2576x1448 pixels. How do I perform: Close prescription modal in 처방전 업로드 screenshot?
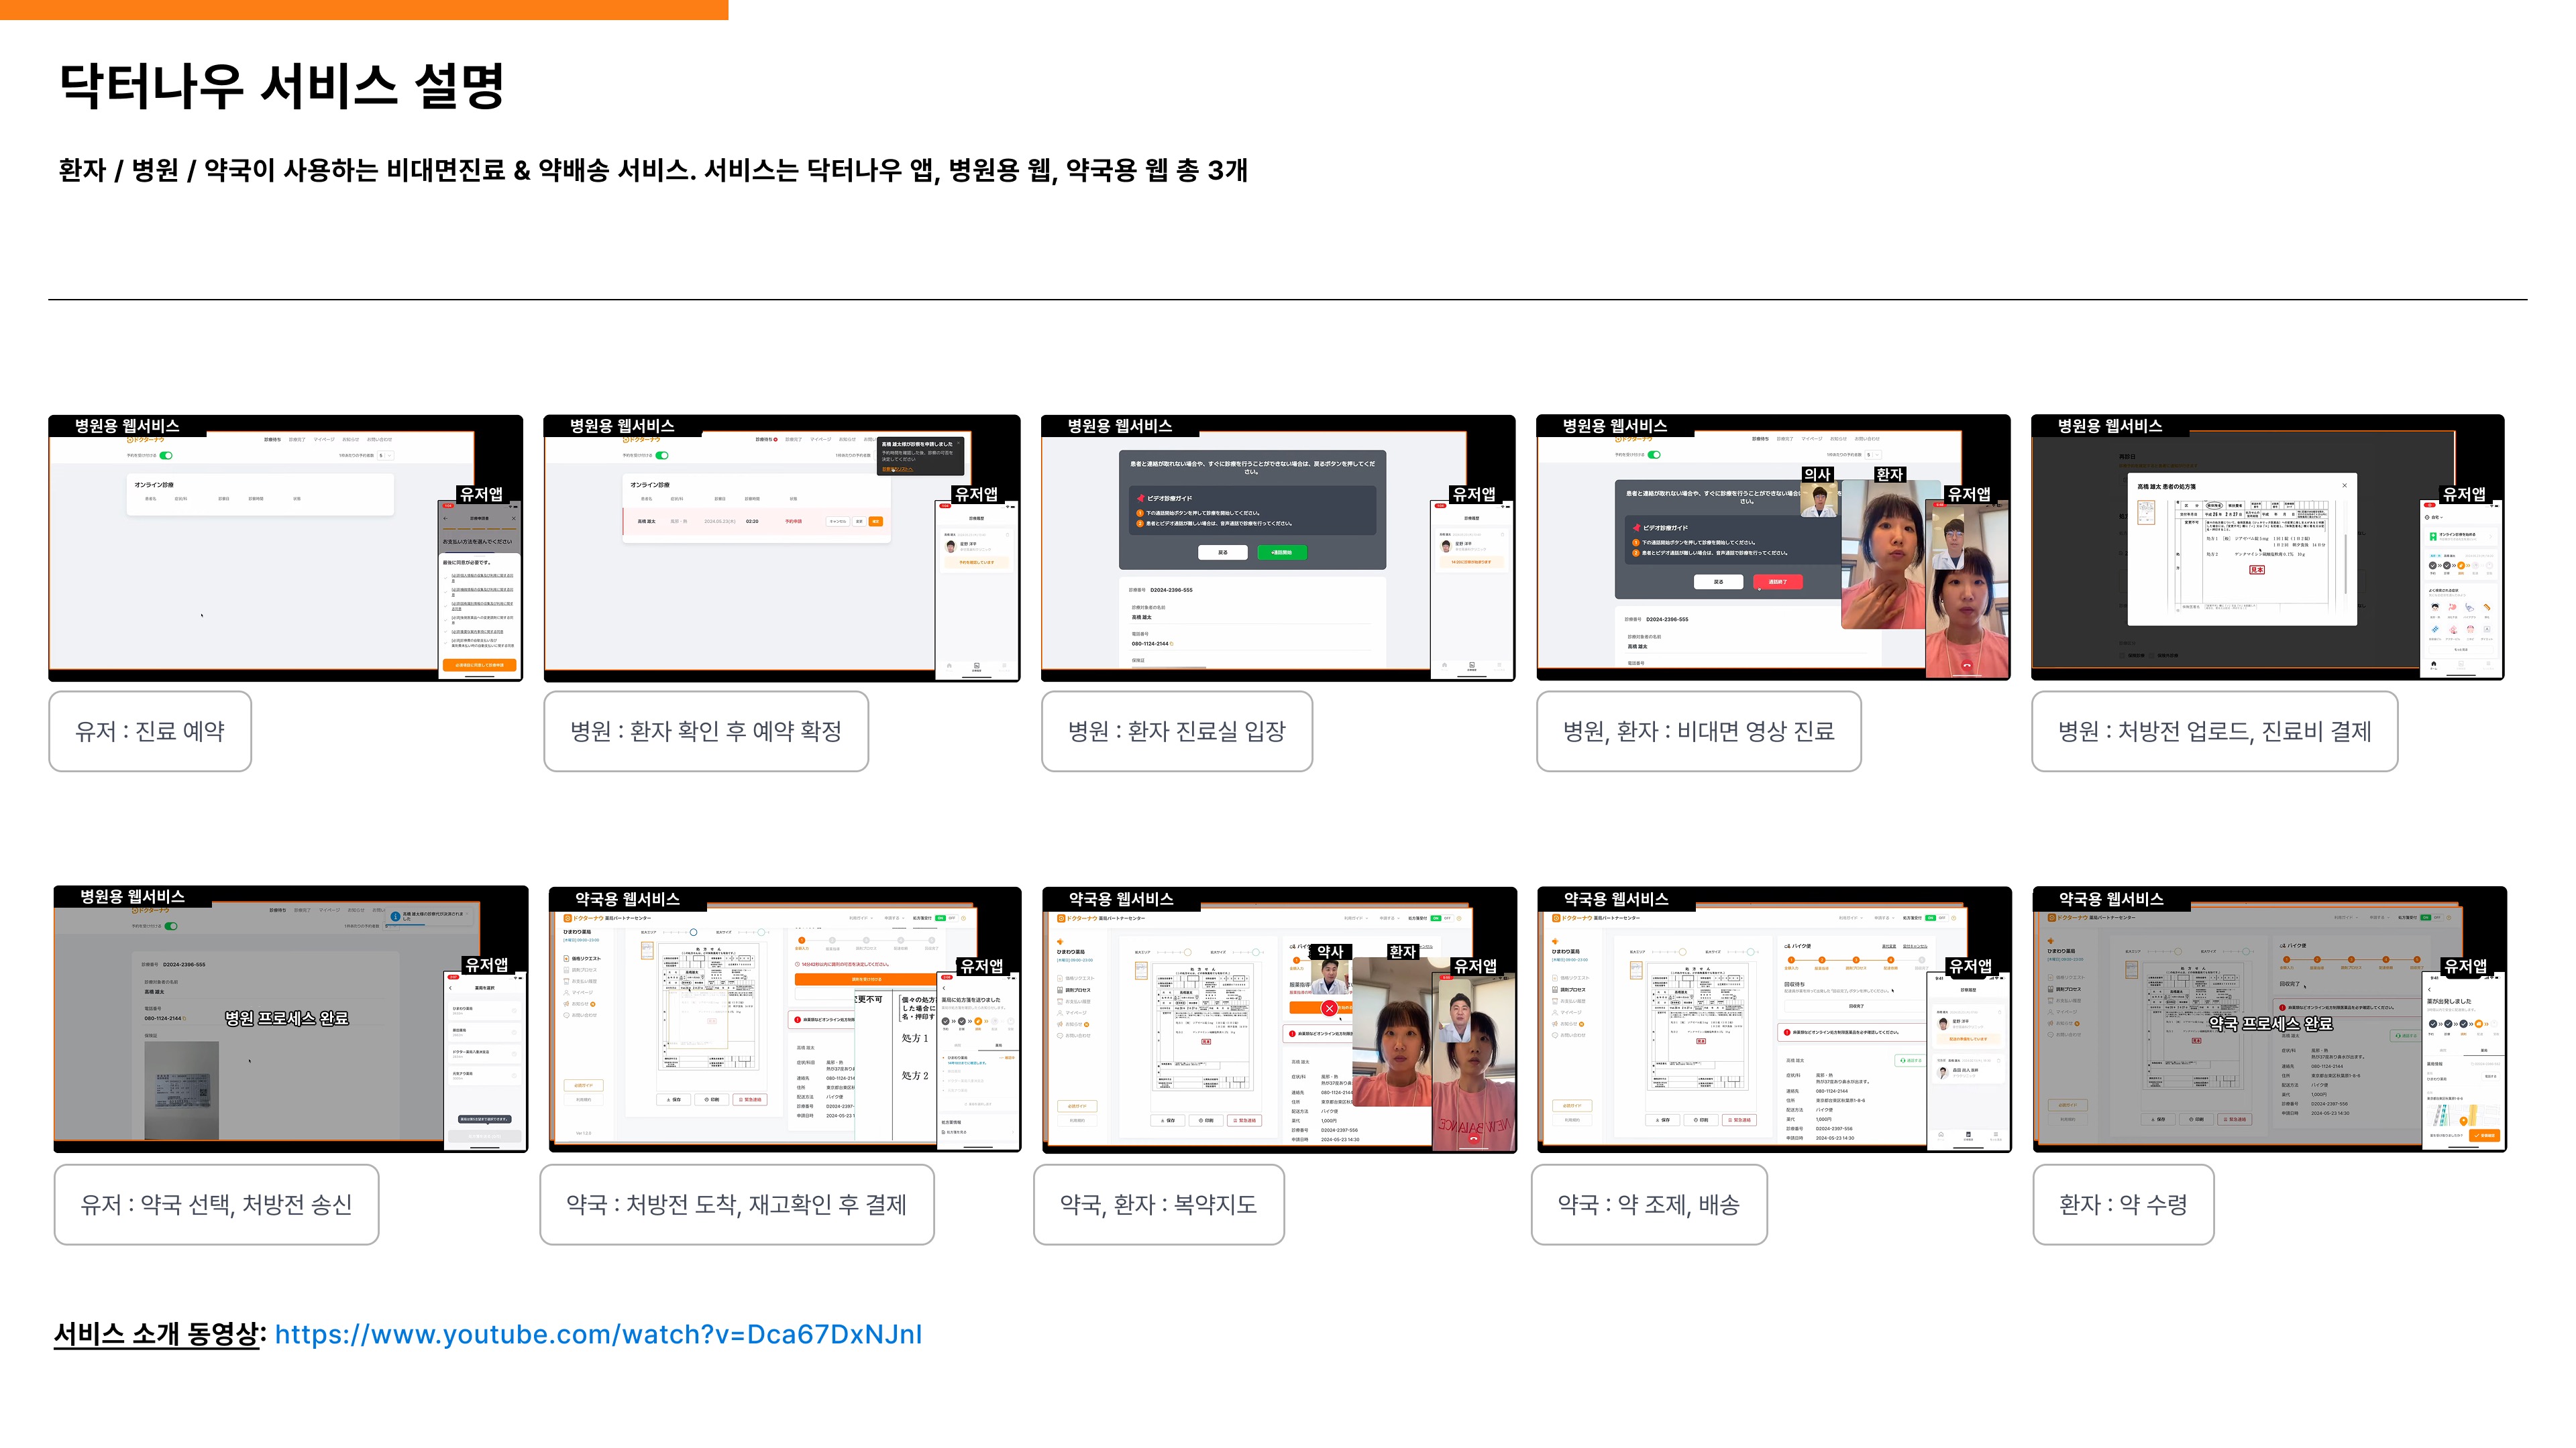click(2344, 485)
